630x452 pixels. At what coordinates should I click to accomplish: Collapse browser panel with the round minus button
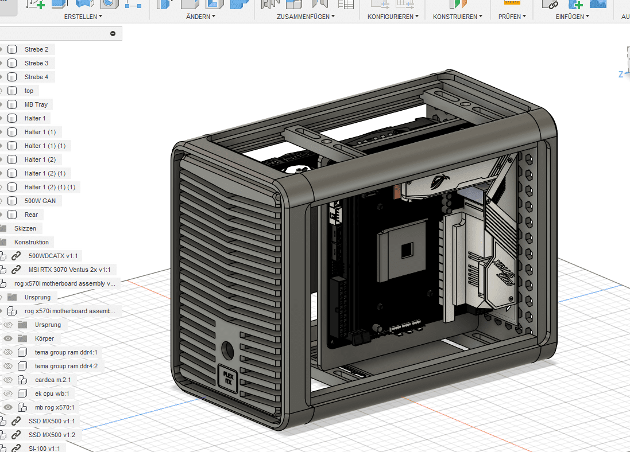click(113, 34)
